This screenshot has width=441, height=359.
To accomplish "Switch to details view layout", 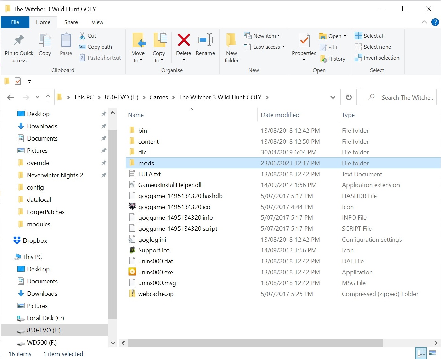I will click(421, 354).
